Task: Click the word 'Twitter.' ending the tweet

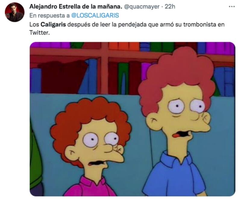Action: click(39, 33)
